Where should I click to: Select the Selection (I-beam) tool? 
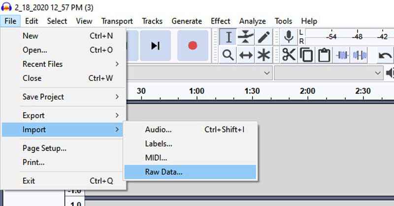(x=228, y=37)
